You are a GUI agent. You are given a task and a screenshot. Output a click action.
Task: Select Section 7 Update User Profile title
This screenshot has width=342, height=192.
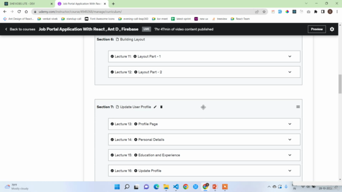pos(135,107)
